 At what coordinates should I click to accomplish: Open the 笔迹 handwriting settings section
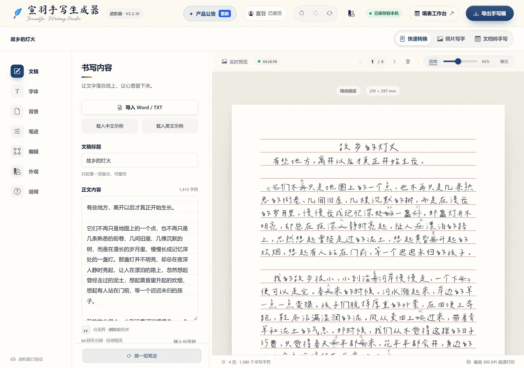[26, 131]
